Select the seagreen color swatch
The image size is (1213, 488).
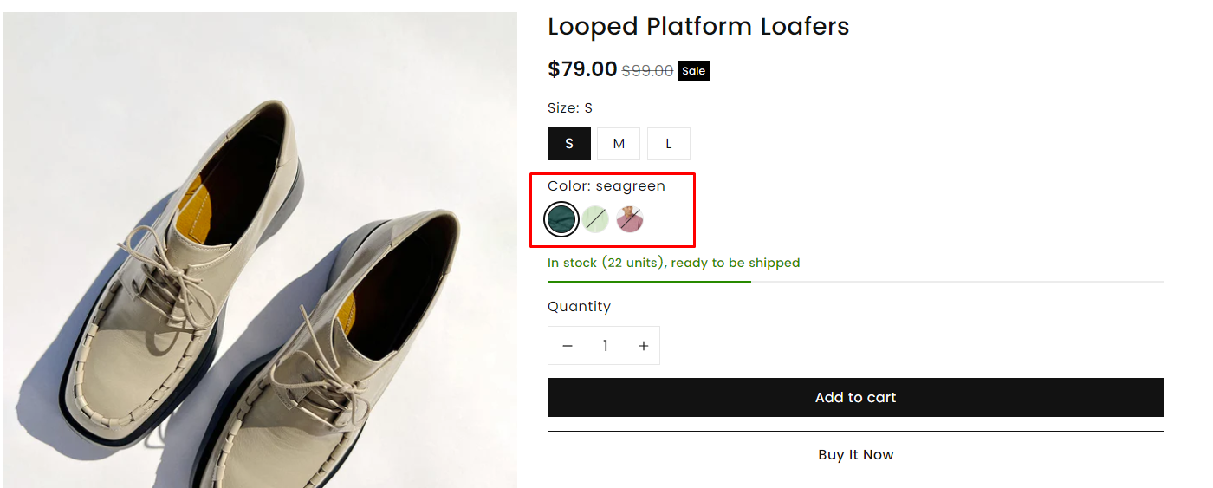(x=561, y=219)
